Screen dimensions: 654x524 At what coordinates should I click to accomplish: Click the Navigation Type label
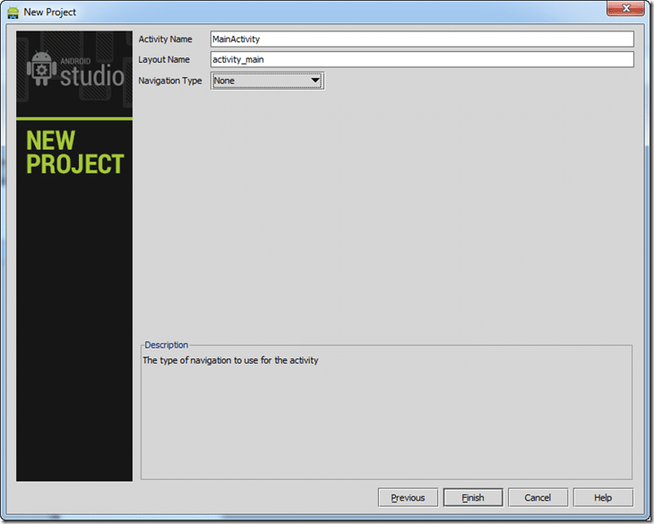[x=170, y=81]
